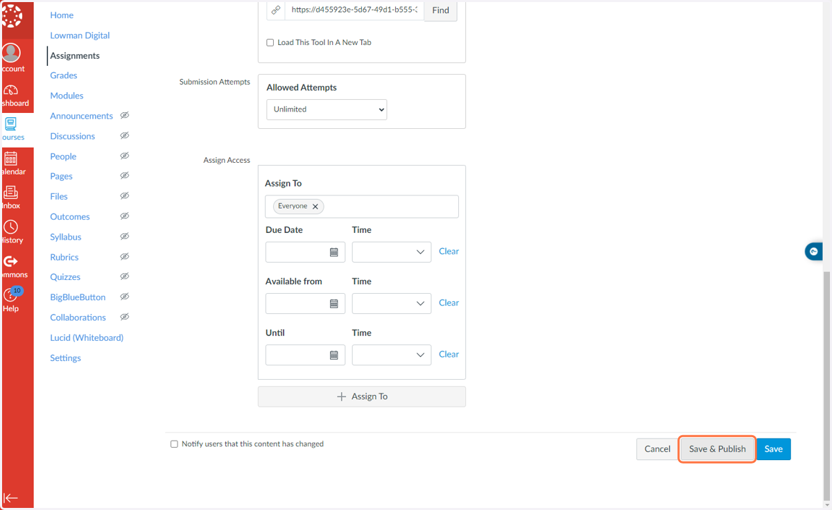Open the Available from calendar picker icon
The width and height of the screenshot is (832, 510).
[x=333, y=304]
